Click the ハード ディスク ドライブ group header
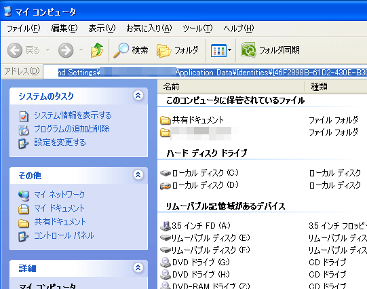Image resolution: width=367 pixels, height=289 pixels. click(x=207, y=153)
